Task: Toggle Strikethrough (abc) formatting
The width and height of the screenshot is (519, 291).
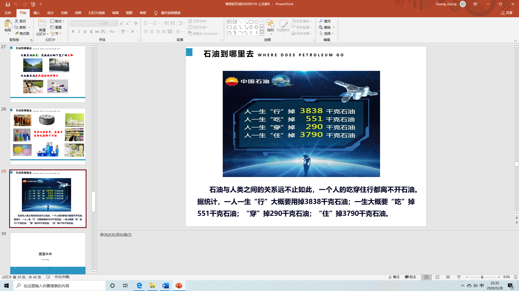Action: point(97,32)
